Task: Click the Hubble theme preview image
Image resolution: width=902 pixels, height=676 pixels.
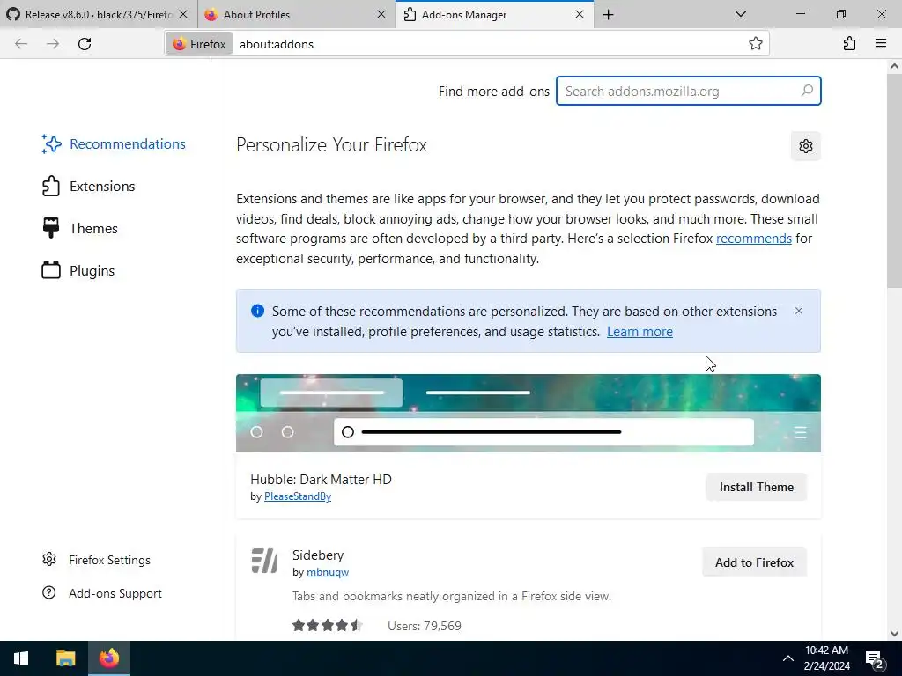Action: pyautogui.click(x=529, y=414)
